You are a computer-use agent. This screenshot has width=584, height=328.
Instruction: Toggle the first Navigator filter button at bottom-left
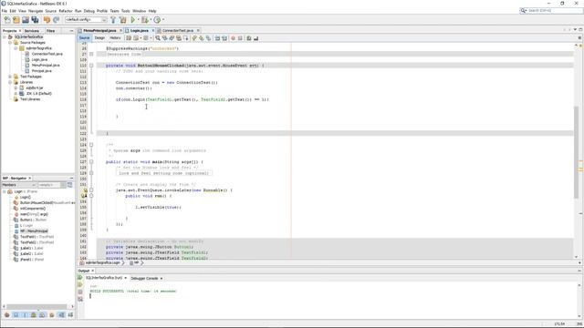click(x=6, y=315)
